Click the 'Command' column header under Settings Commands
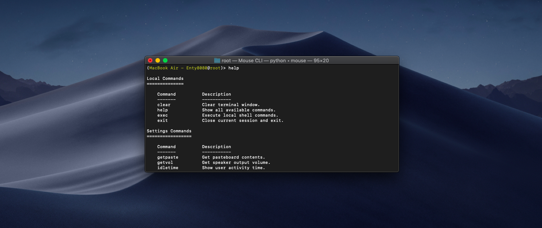 point(166,147)
